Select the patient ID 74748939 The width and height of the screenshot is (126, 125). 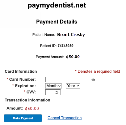(65, 46)
